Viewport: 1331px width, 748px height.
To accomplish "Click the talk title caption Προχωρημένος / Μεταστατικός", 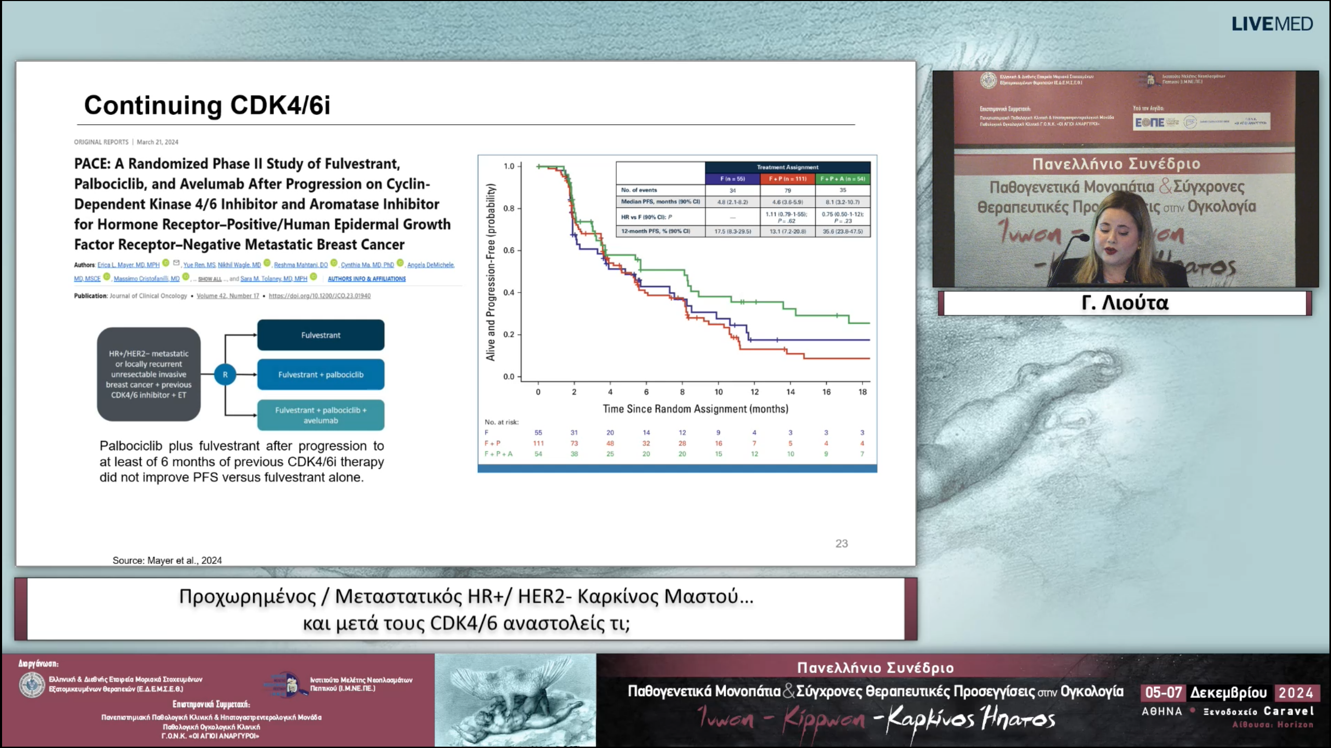I will point(466,609).
